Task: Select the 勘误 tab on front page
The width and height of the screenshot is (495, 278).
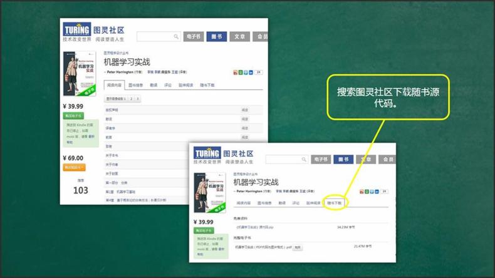Action: [x=282, y=203]
